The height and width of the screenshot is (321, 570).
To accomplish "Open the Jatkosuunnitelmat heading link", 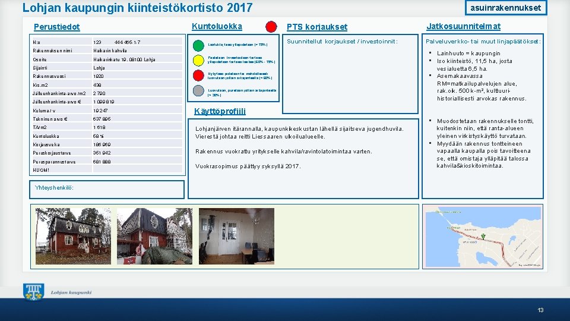I will click(464, 26).
